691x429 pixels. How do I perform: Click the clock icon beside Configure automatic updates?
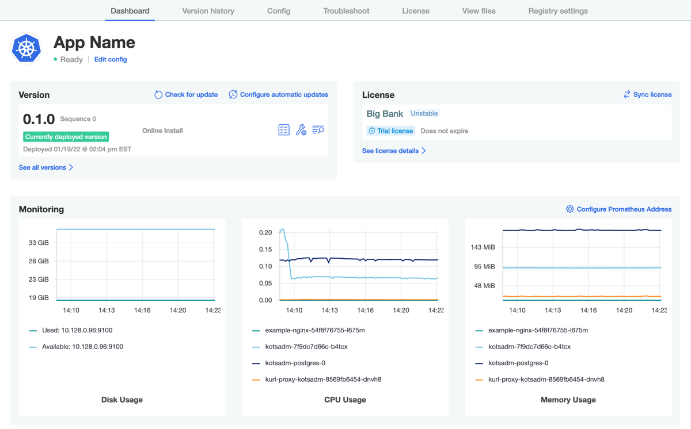(x=233, y=94)
